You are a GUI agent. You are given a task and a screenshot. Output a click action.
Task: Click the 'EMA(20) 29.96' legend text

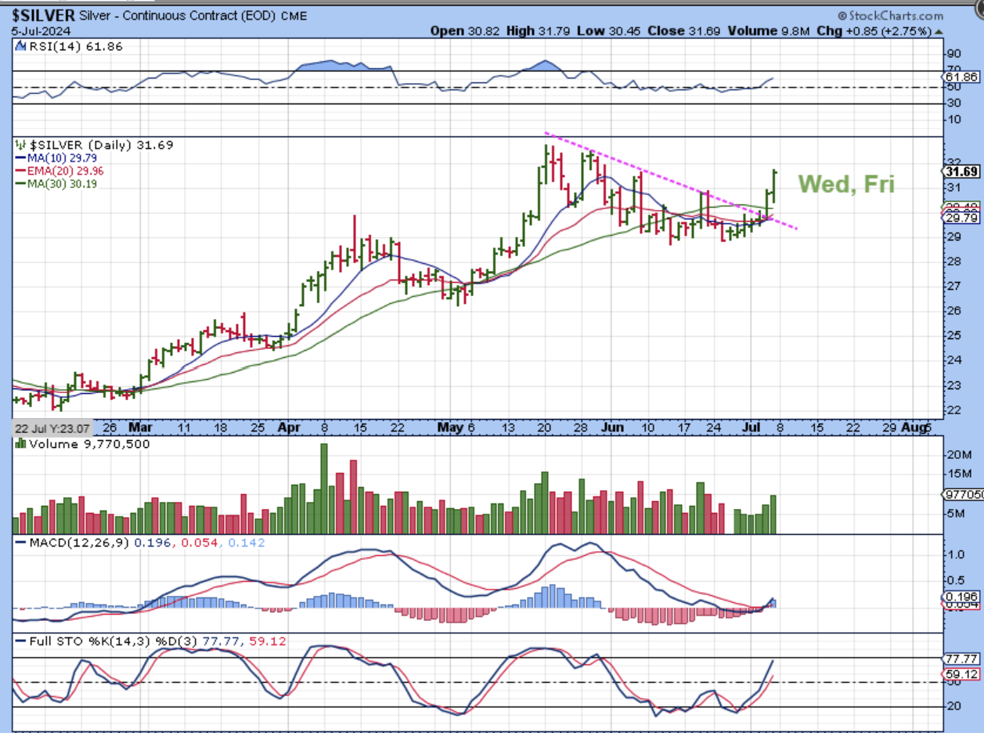point(64,171)
